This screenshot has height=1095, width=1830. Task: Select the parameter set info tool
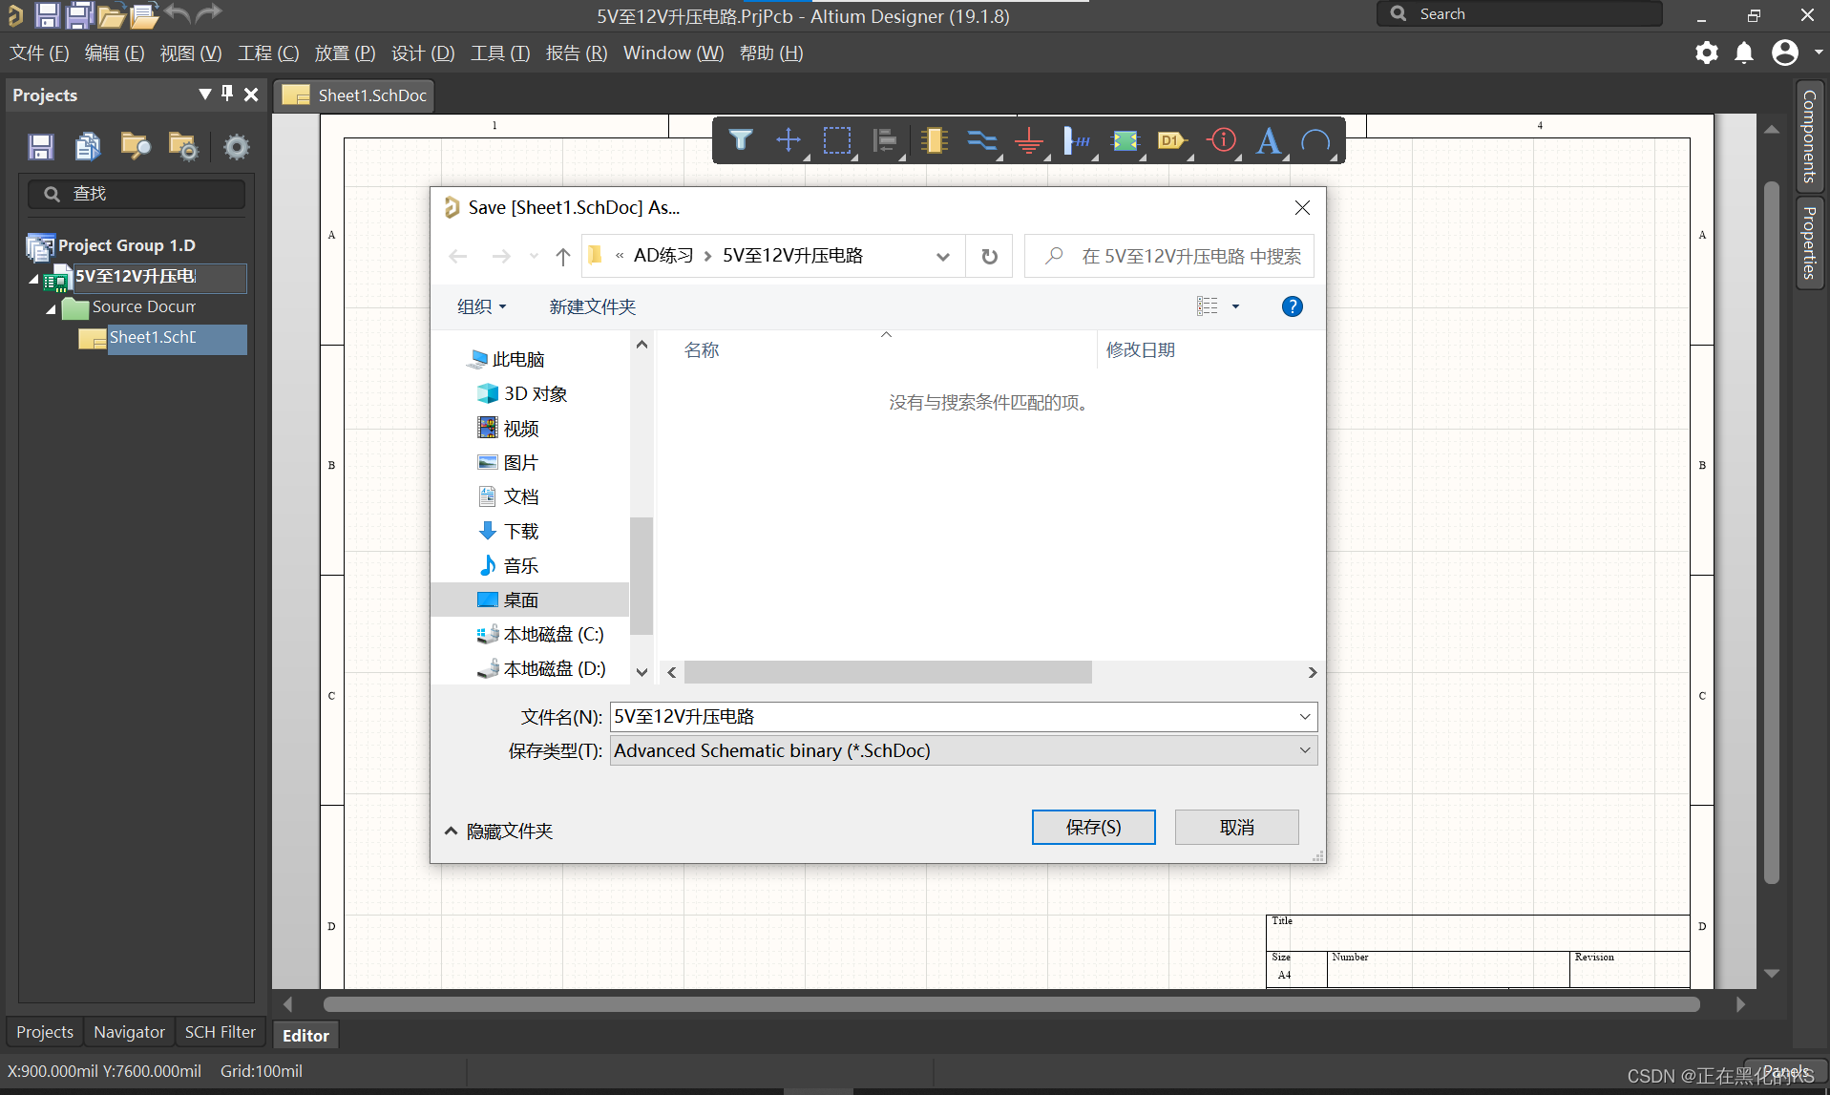pos(1222,141)
